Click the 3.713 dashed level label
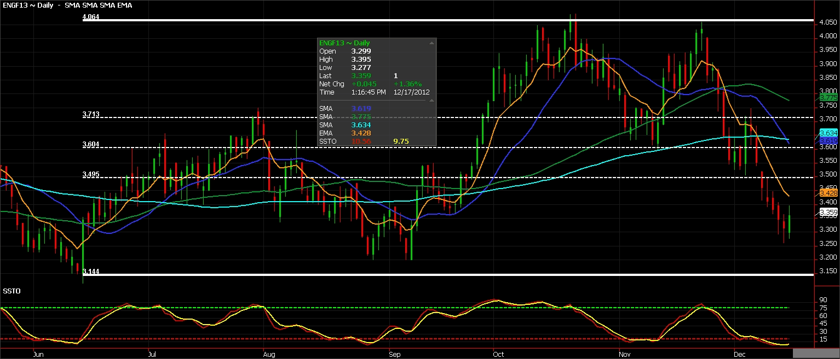Image resolution: width=840 pixels, height=359 pixels. (91, 115)
